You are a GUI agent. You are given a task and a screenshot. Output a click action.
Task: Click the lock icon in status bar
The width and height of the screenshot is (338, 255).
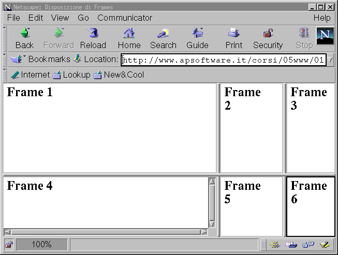[9, 245]
